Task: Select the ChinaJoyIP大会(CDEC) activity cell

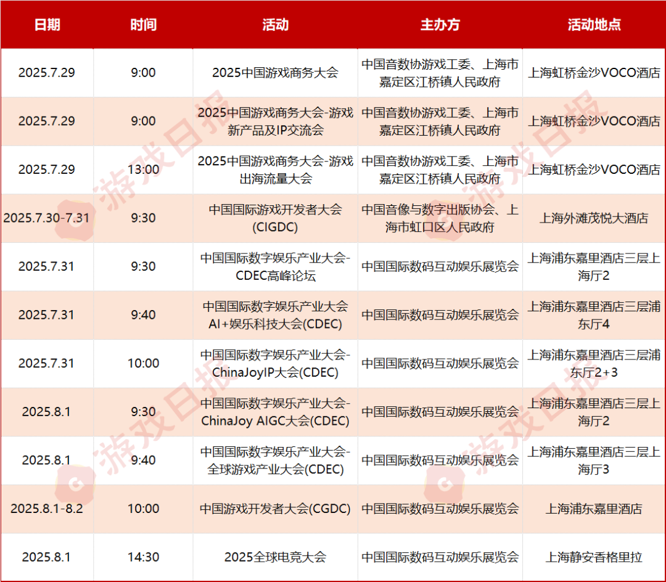Action: click(275, 363)
